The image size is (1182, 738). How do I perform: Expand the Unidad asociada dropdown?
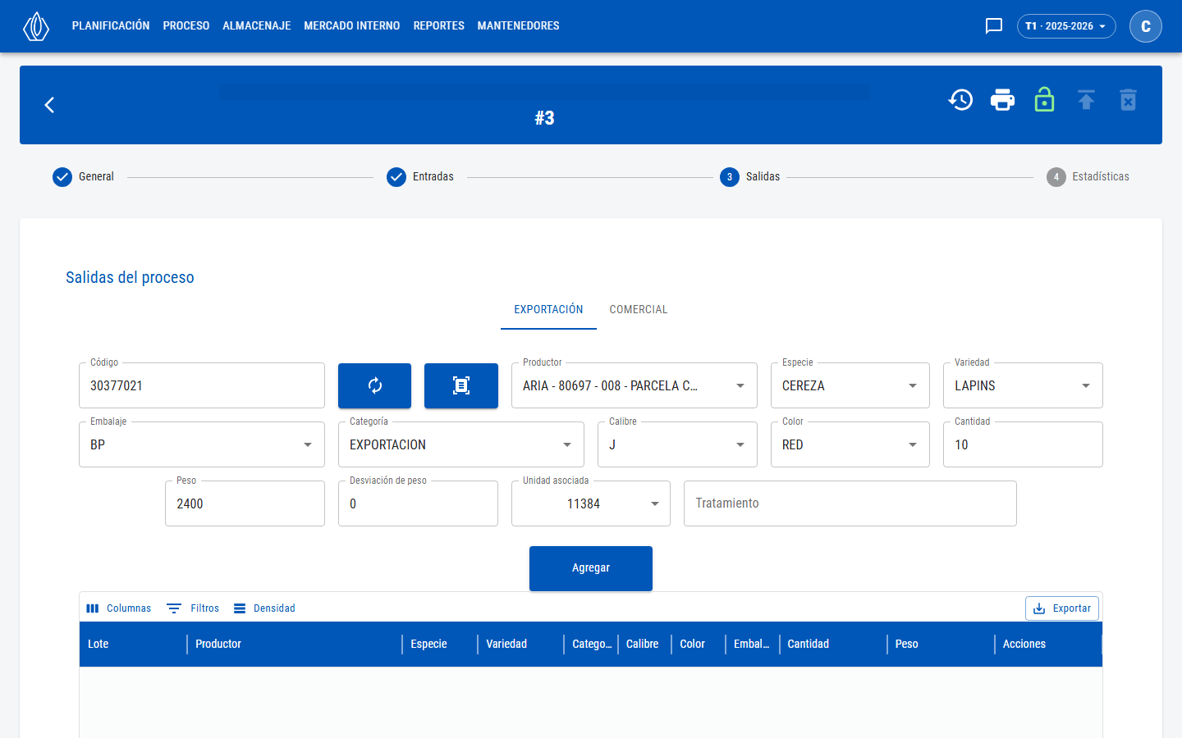[591, 503]
